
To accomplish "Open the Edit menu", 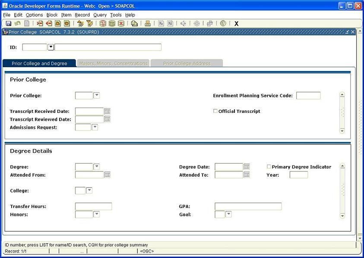I will coord(18,15).
